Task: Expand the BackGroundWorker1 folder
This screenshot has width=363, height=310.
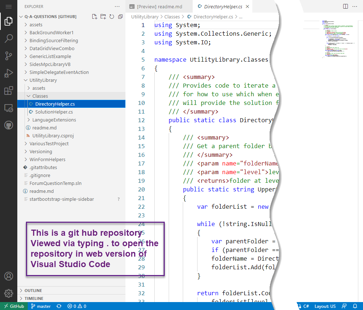Action: tap(71, 33)
